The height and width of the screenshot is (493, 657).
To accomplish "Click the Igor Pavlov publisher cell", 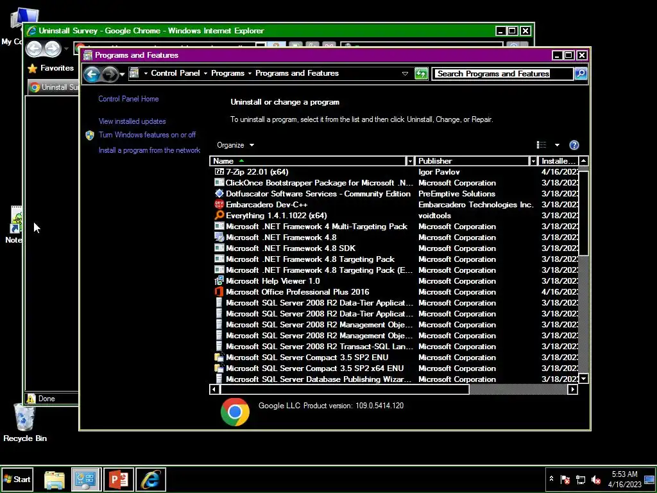I will pos(439,172).
